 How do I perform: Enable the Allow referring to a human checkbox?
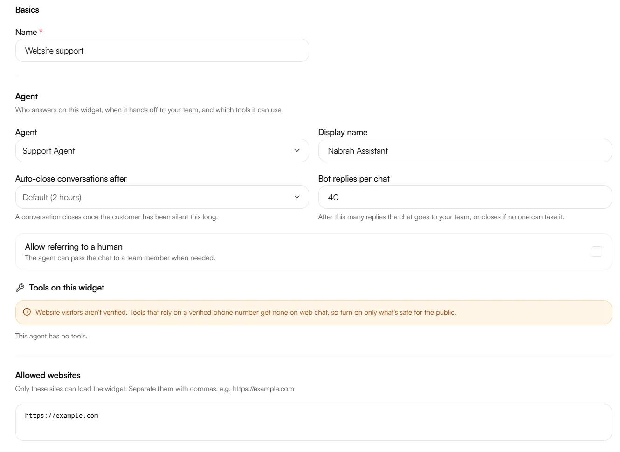pyautogui.click(x=597, y=252)
